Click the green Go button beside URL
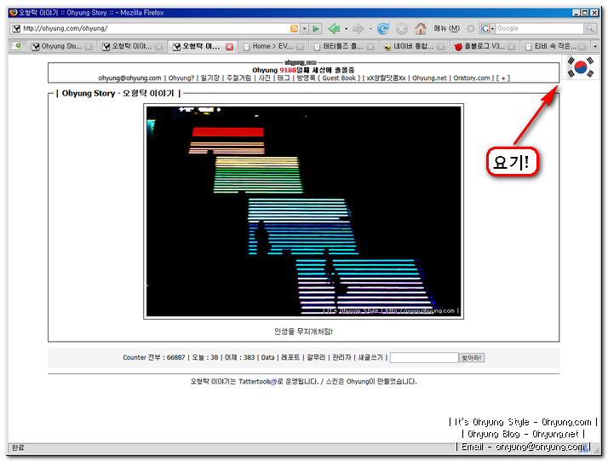This screenshot has height=462, width=608. point(315,28)
